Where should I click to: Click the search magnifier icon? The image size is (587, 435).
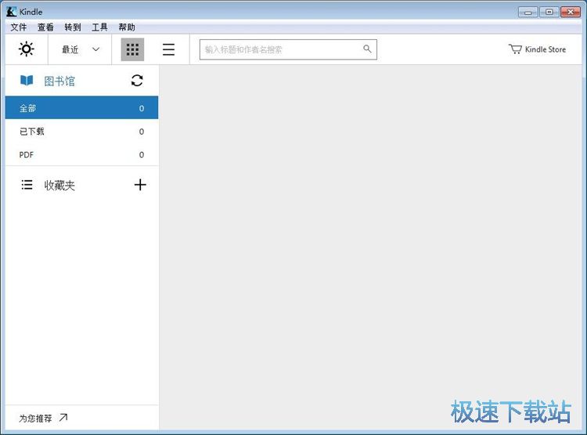(x=367, y=49)
